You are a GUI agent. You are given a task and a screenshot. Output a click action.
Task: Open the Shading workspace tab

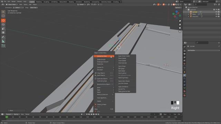(x=71, y=2)
